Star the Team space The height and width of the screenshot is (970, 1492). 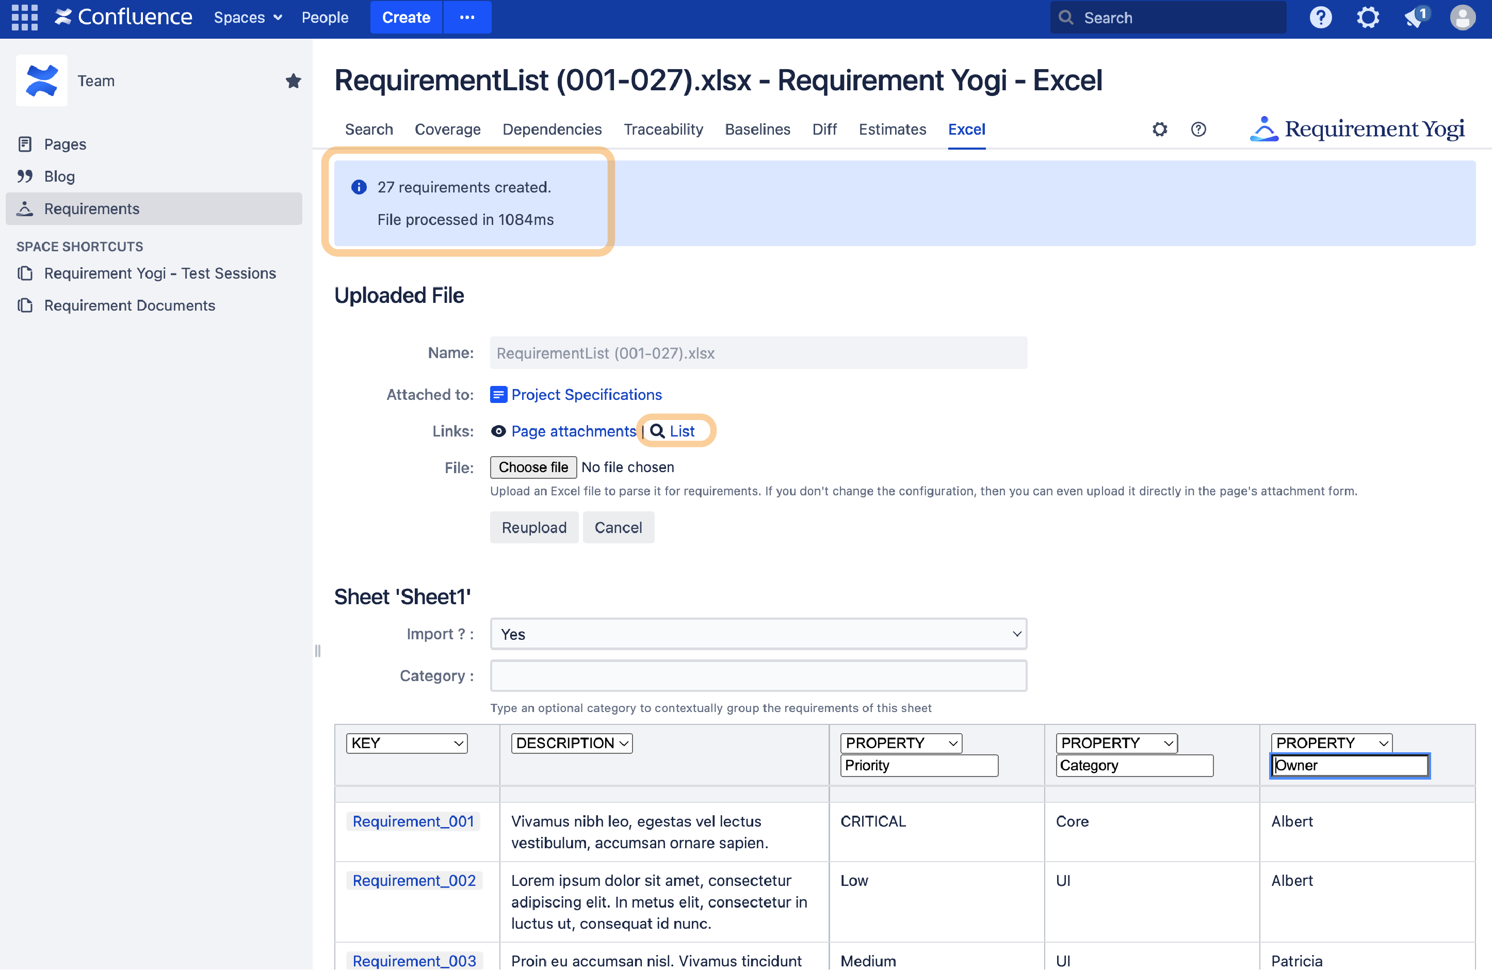293,81
